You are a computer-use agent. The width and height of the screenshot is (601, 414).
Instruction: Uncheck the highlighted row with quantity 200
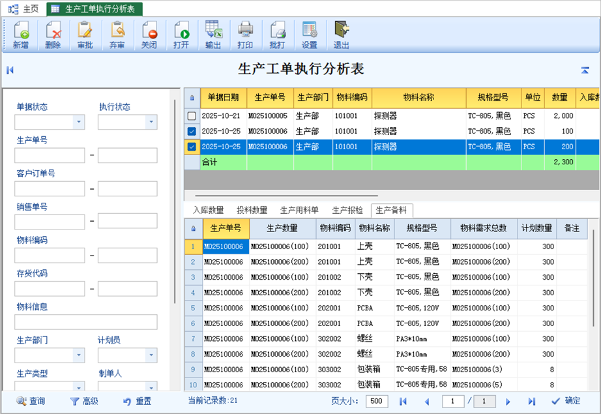point(192,147)
